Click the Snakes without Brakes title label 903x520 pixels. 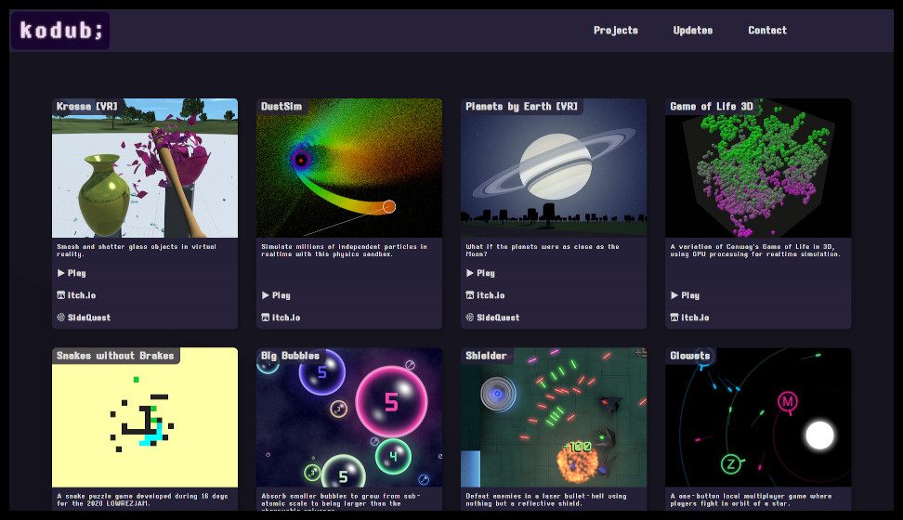tap(115, 356)
